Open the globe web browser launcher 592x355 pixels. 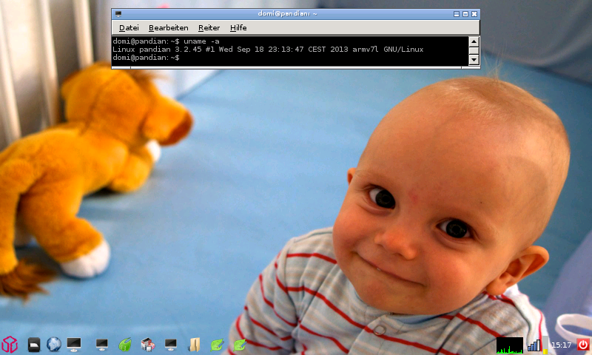53,345
